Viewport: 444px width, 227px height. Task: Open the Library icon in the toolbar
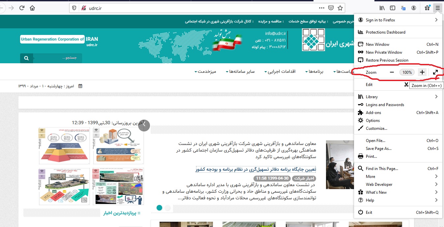point(382,8)
